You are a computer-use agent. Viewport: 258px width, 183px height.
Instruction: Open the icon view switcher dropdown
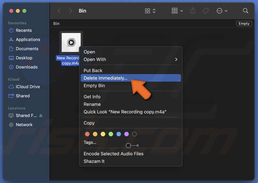point(150,11)
